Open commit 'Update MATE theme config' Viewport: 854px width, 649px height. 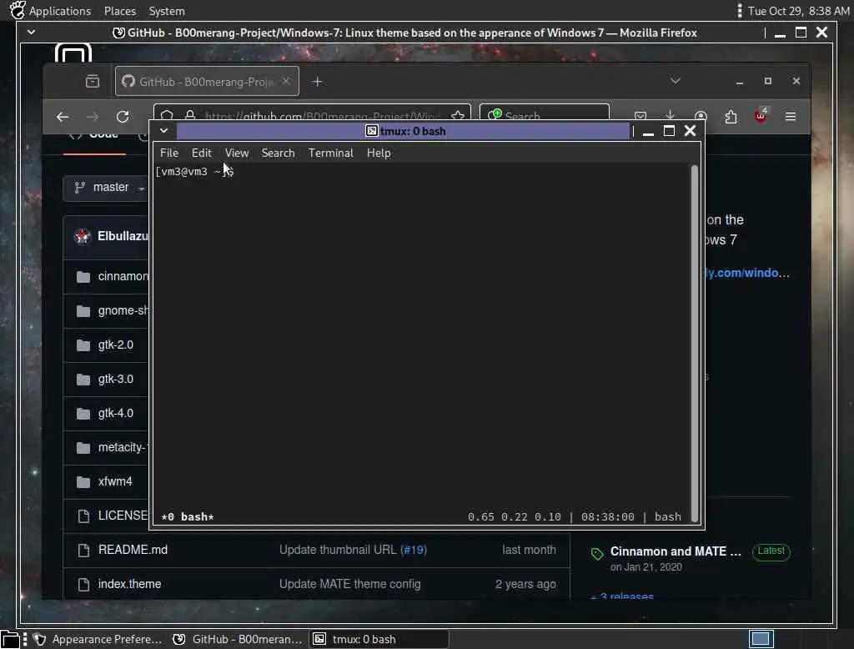point(349,584)
